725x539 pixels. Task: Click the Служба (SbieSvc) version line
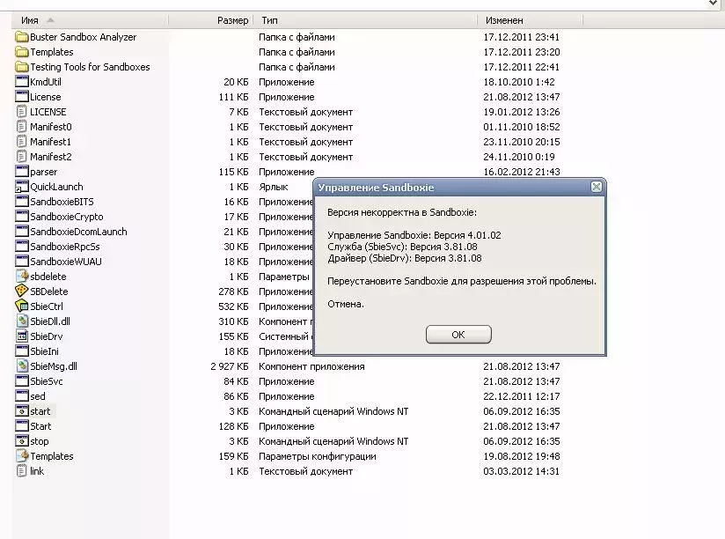point(402,247)
